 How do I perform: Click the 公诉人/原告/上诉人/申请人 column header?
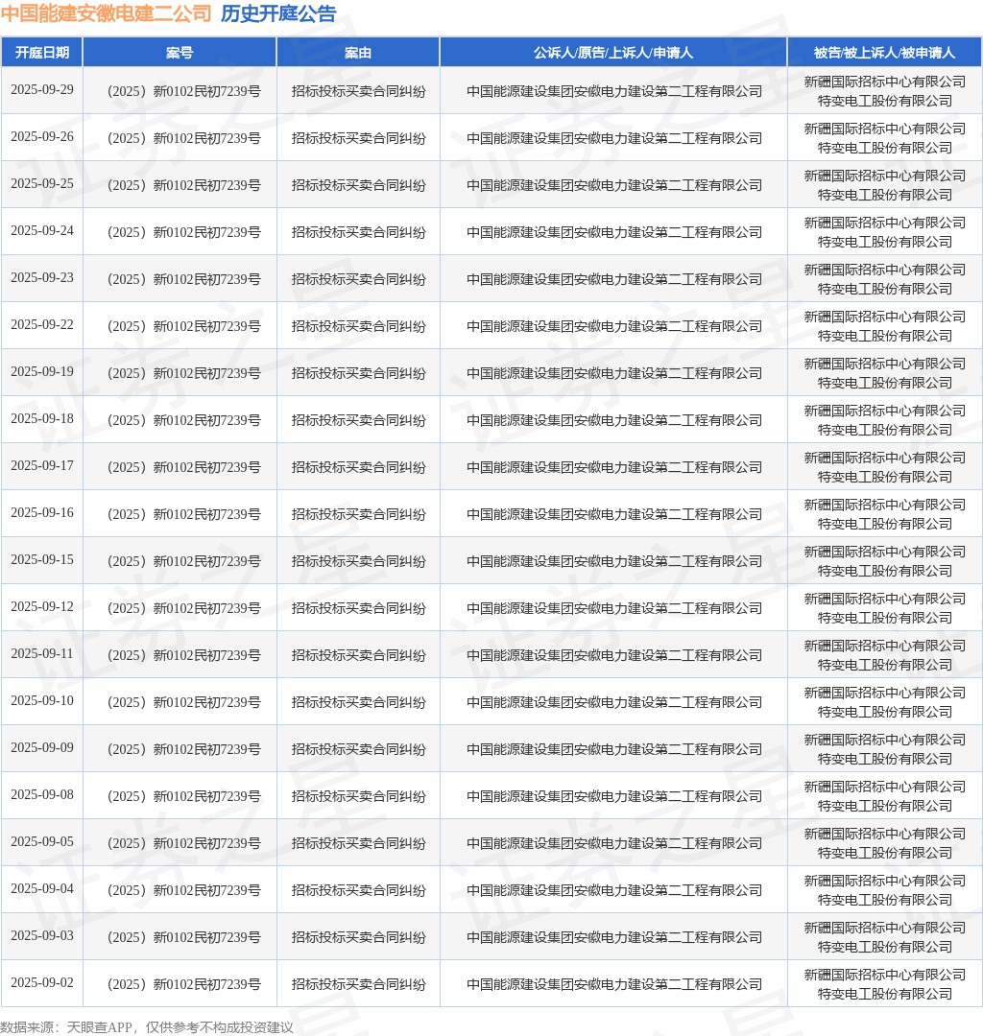click(613, 52)
